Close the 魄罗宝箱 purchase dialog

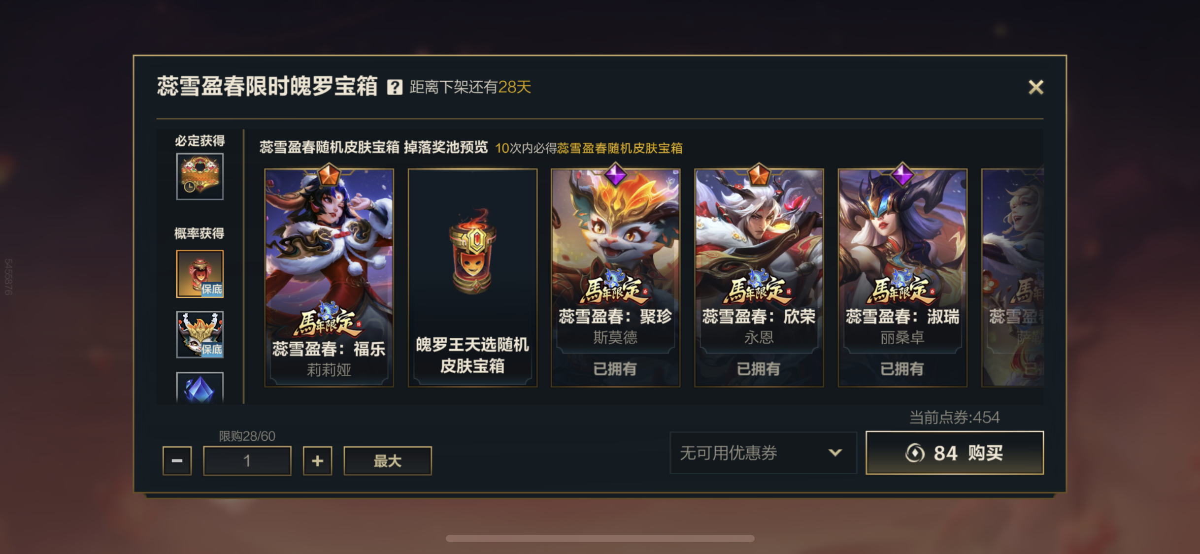tap(1036, 87)
